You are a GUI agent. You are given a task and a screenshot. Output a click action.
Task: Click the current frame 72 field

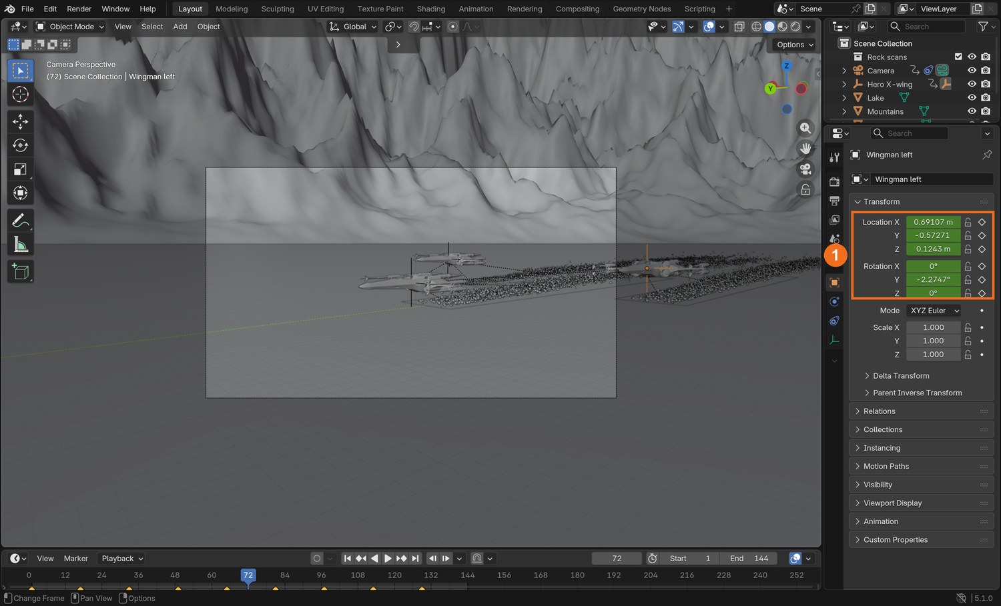point(617,559)
